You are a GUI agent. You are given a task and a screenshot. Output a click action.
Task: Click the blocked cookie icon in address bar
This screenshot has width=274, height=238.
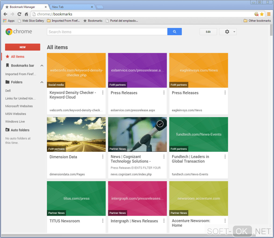click(256, 14)
